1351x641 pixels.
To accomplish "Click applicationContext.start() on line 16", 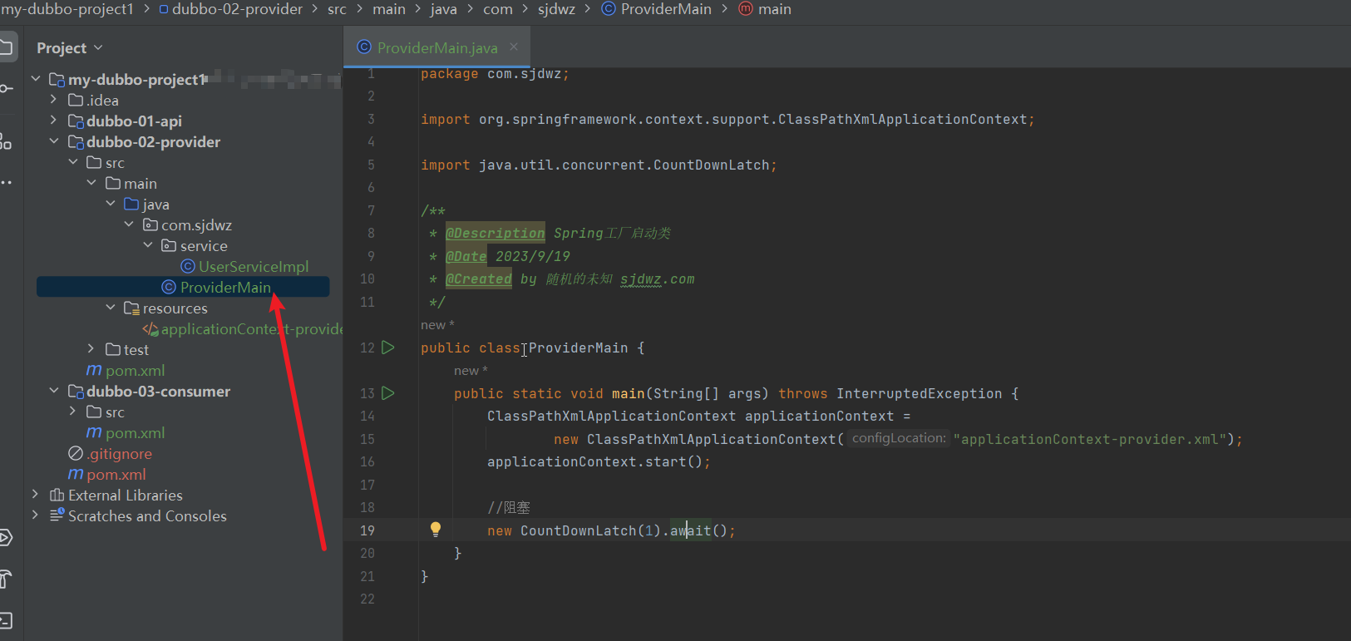I will coord(595,462).
